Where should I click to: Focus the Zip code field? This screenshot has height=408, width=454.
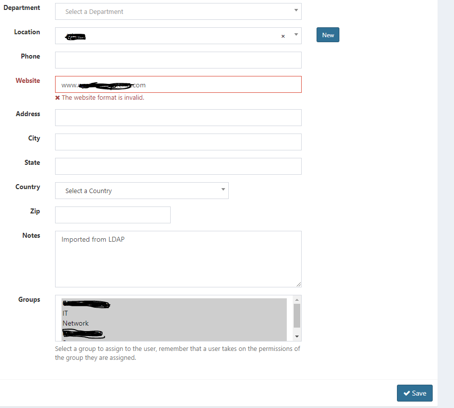[x=113, y=214]
